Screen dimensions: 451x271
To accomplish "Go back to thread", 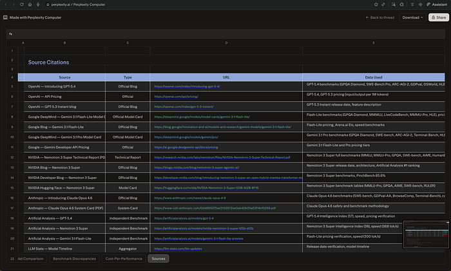I will pos(379,17).
